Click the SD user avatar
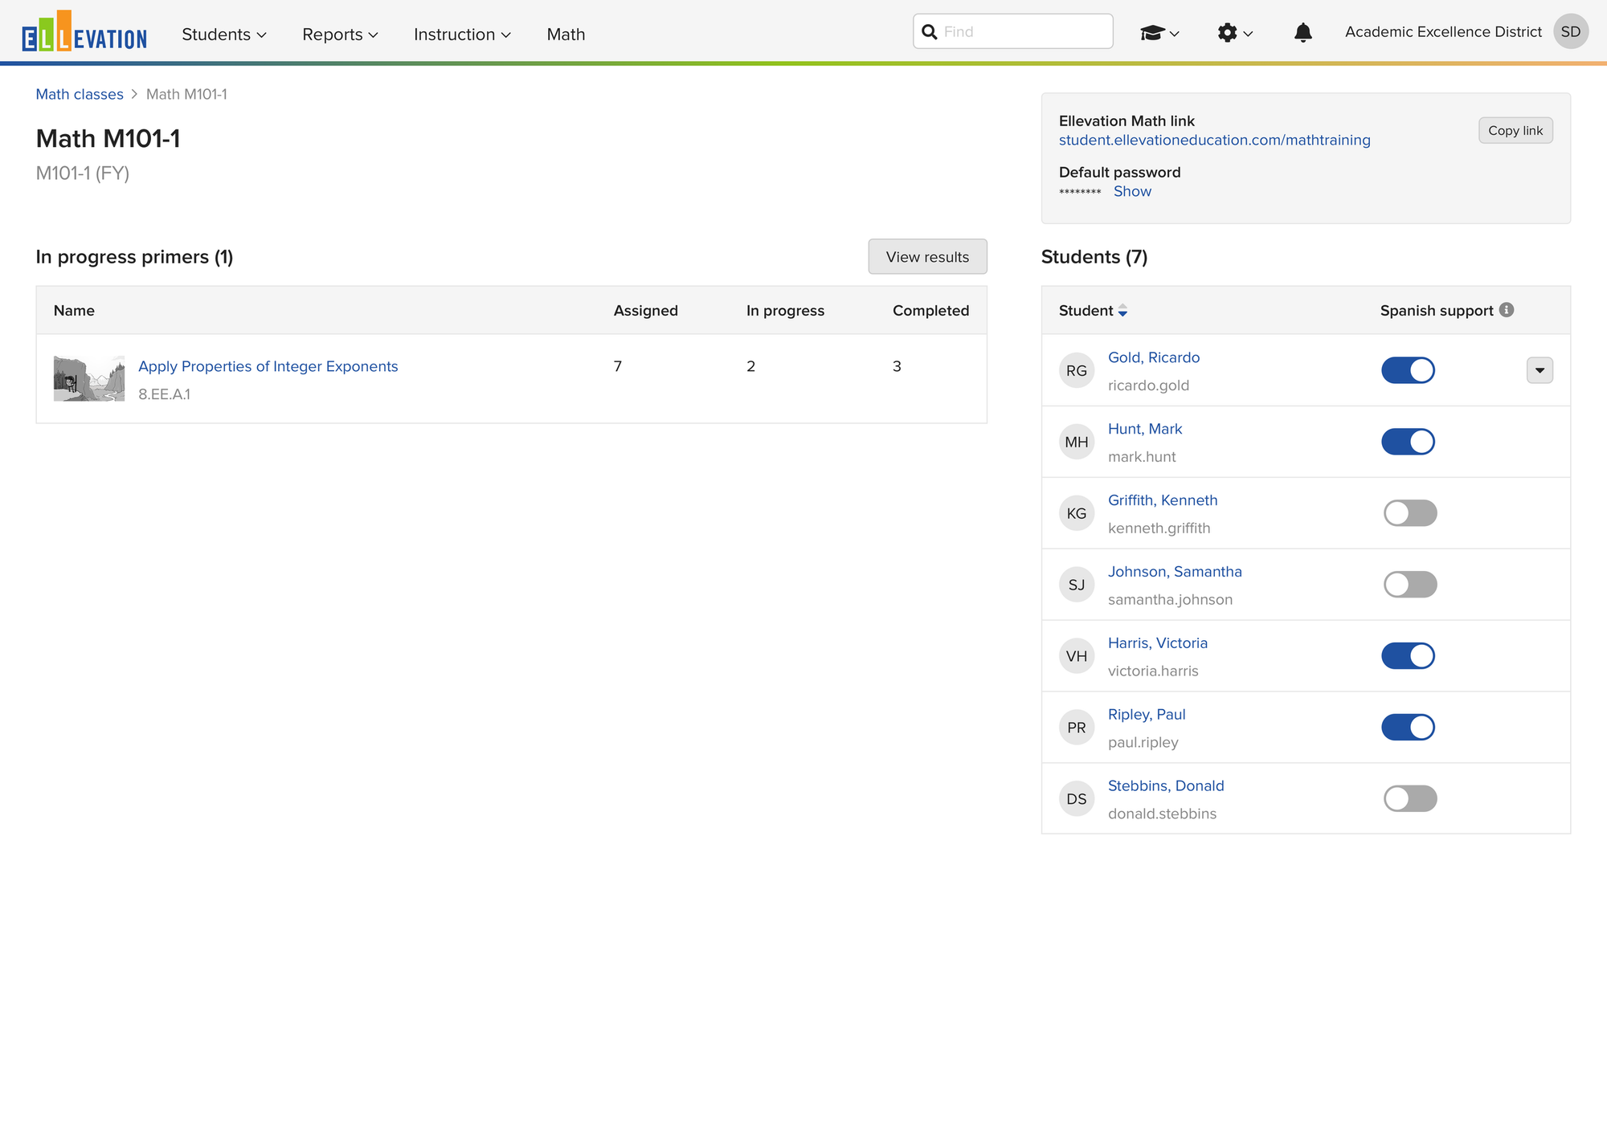Image resolution: width=1607 pixels, height=1142 pixels. pyautogui.click(x=1570, y=32)
